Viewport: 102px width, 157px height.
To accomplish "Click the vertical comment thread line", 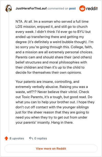I will [x=8, y=72].
